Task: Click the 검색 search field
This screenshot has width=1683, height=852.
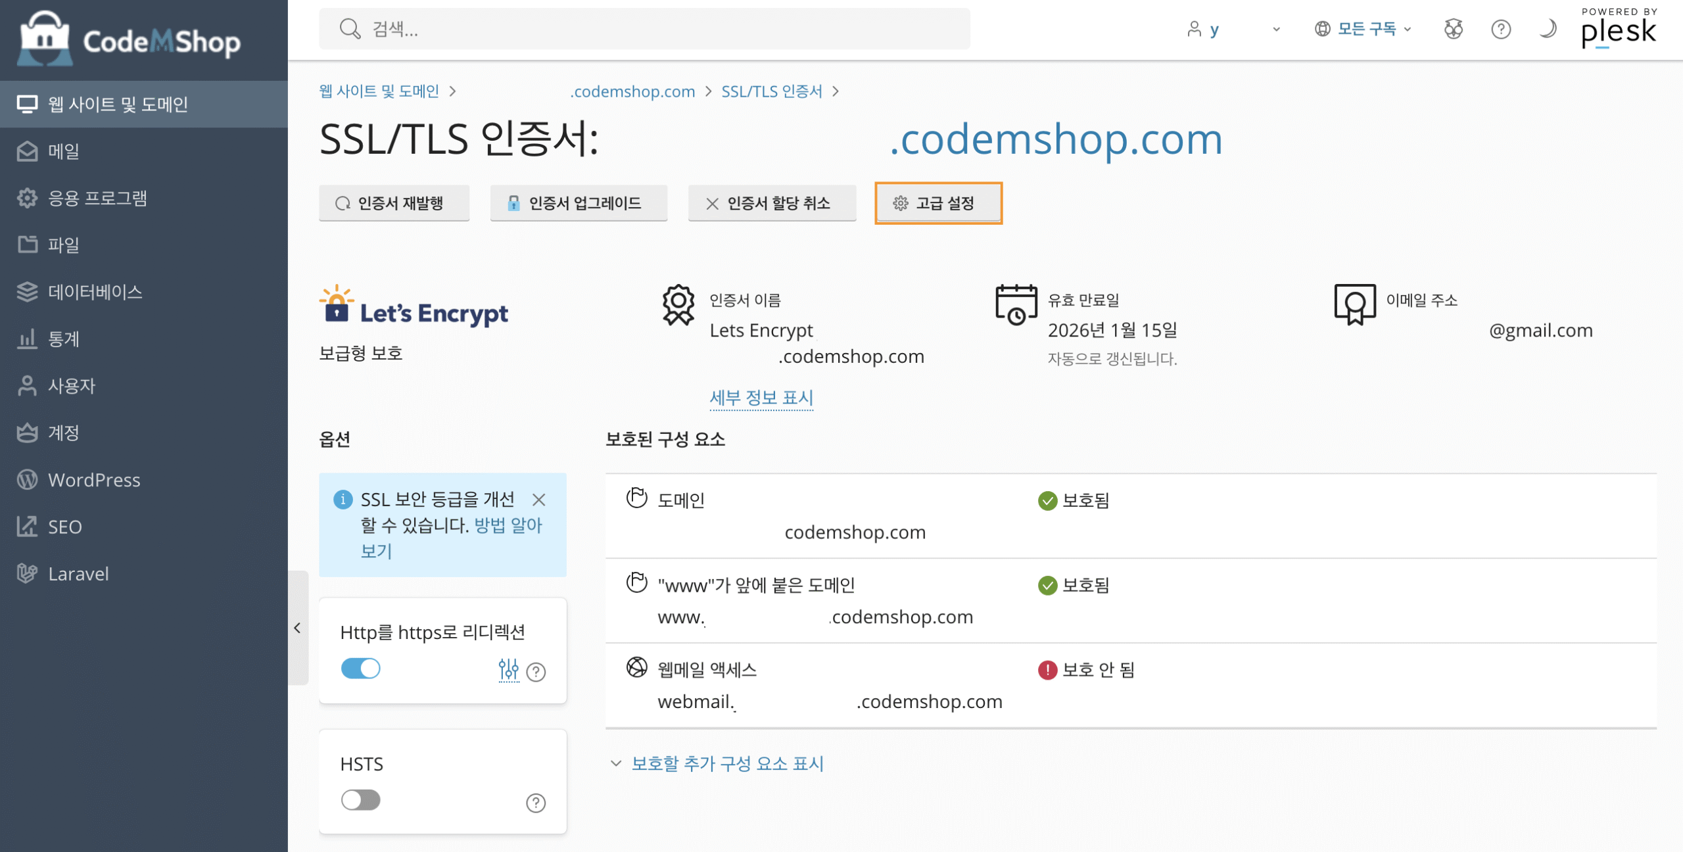Action: coord(644,29)
